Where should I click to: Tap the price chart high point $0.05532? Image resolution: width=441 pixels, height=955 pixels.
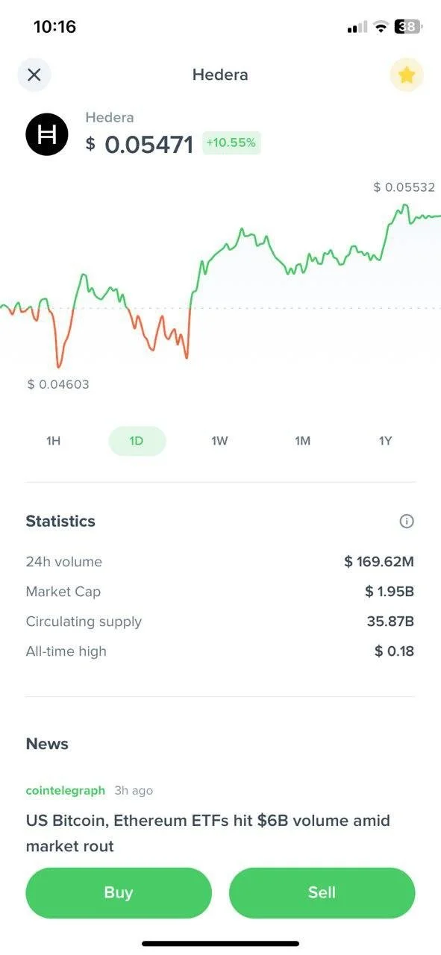pos(404,187)
